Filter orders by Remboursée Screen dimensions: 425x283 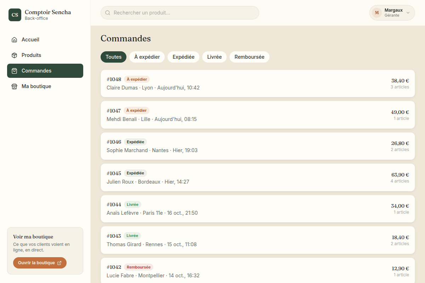(x=249, y=57)
